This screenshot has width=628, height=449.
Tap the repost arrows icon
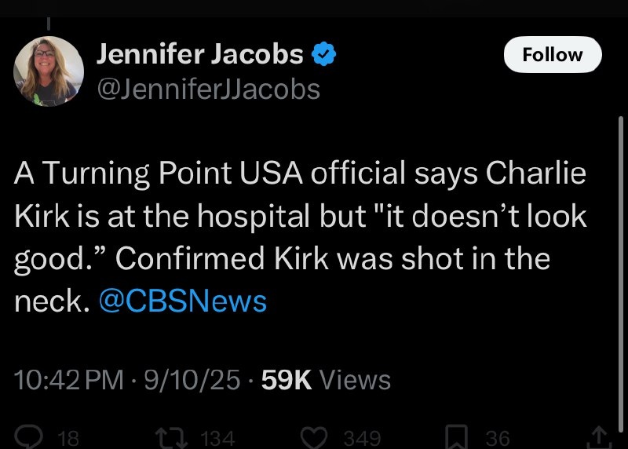tap(171, 436)
